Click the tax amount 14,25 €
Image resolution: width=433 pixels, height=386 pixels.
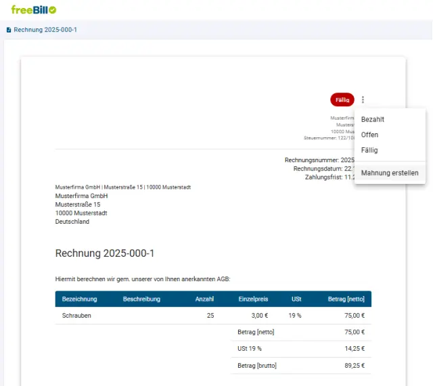(x=355, y=349)
